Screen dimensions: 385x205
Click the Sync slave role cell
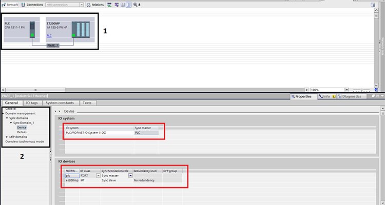click(117, 180)
